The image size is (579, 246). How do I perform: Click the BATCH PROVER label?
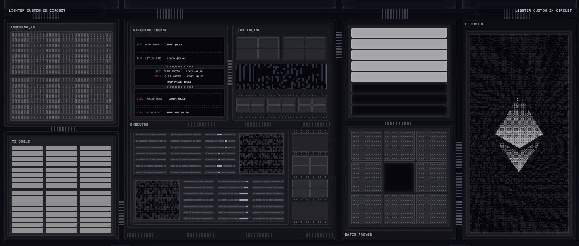(x=359, y=234)
